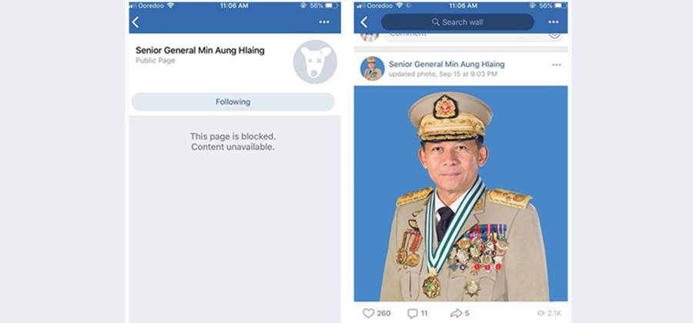Open the post options three-dot menu
This screenshot has height=323, width=693.
coord(557,65)
